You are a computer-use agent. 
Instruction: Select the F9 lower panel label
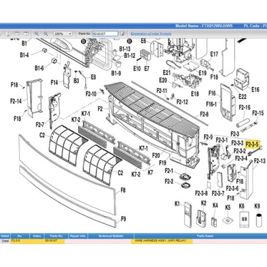[x=123, y=219]
